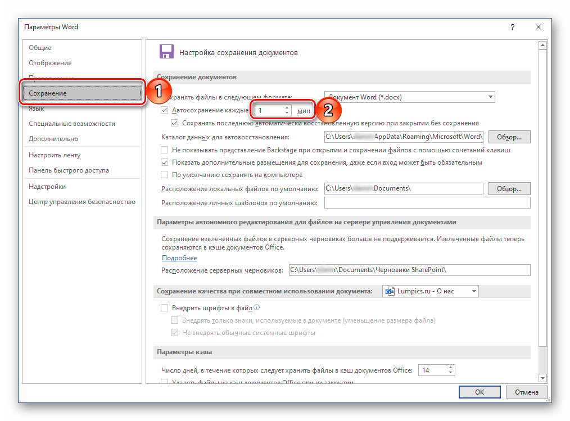The image size is (570, 421).
Task: Open the Общие category
Action: coord(40,48)
